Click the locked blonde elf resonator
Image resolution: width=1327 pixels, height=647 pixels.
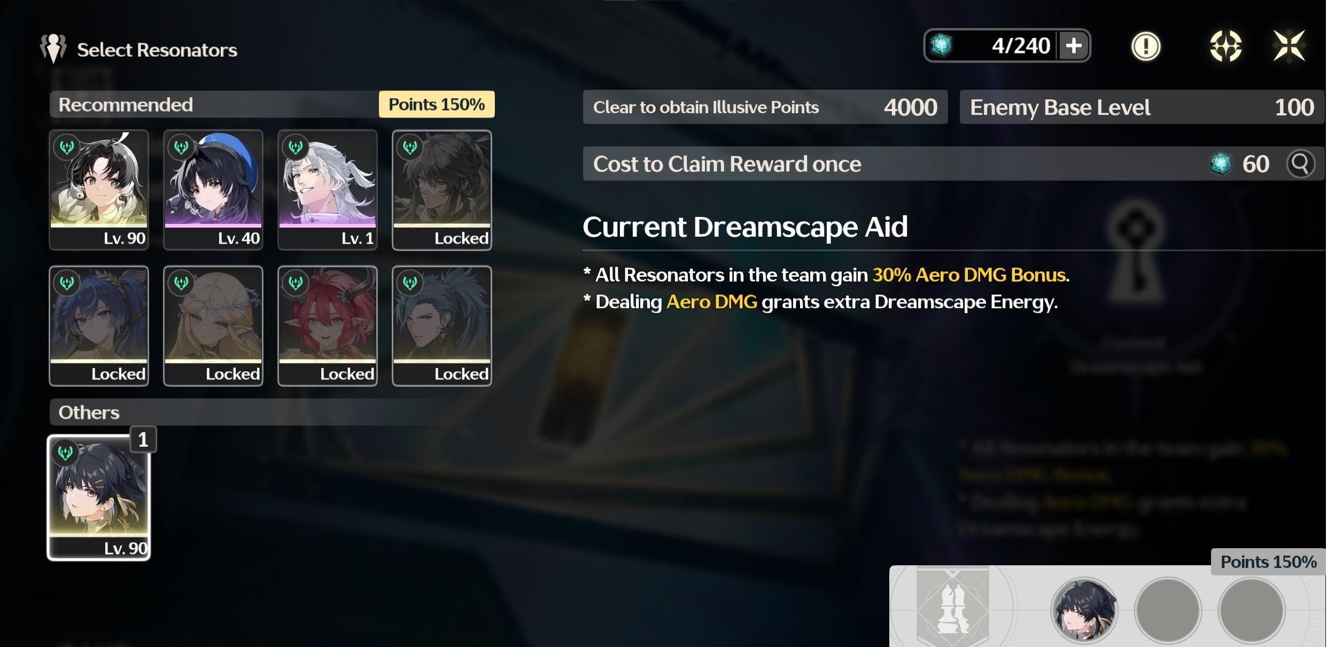pos(213,326)
